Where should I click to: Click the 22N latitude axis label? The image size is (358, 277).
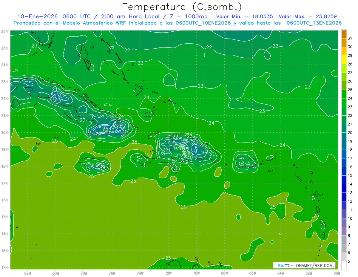(4, 99)
